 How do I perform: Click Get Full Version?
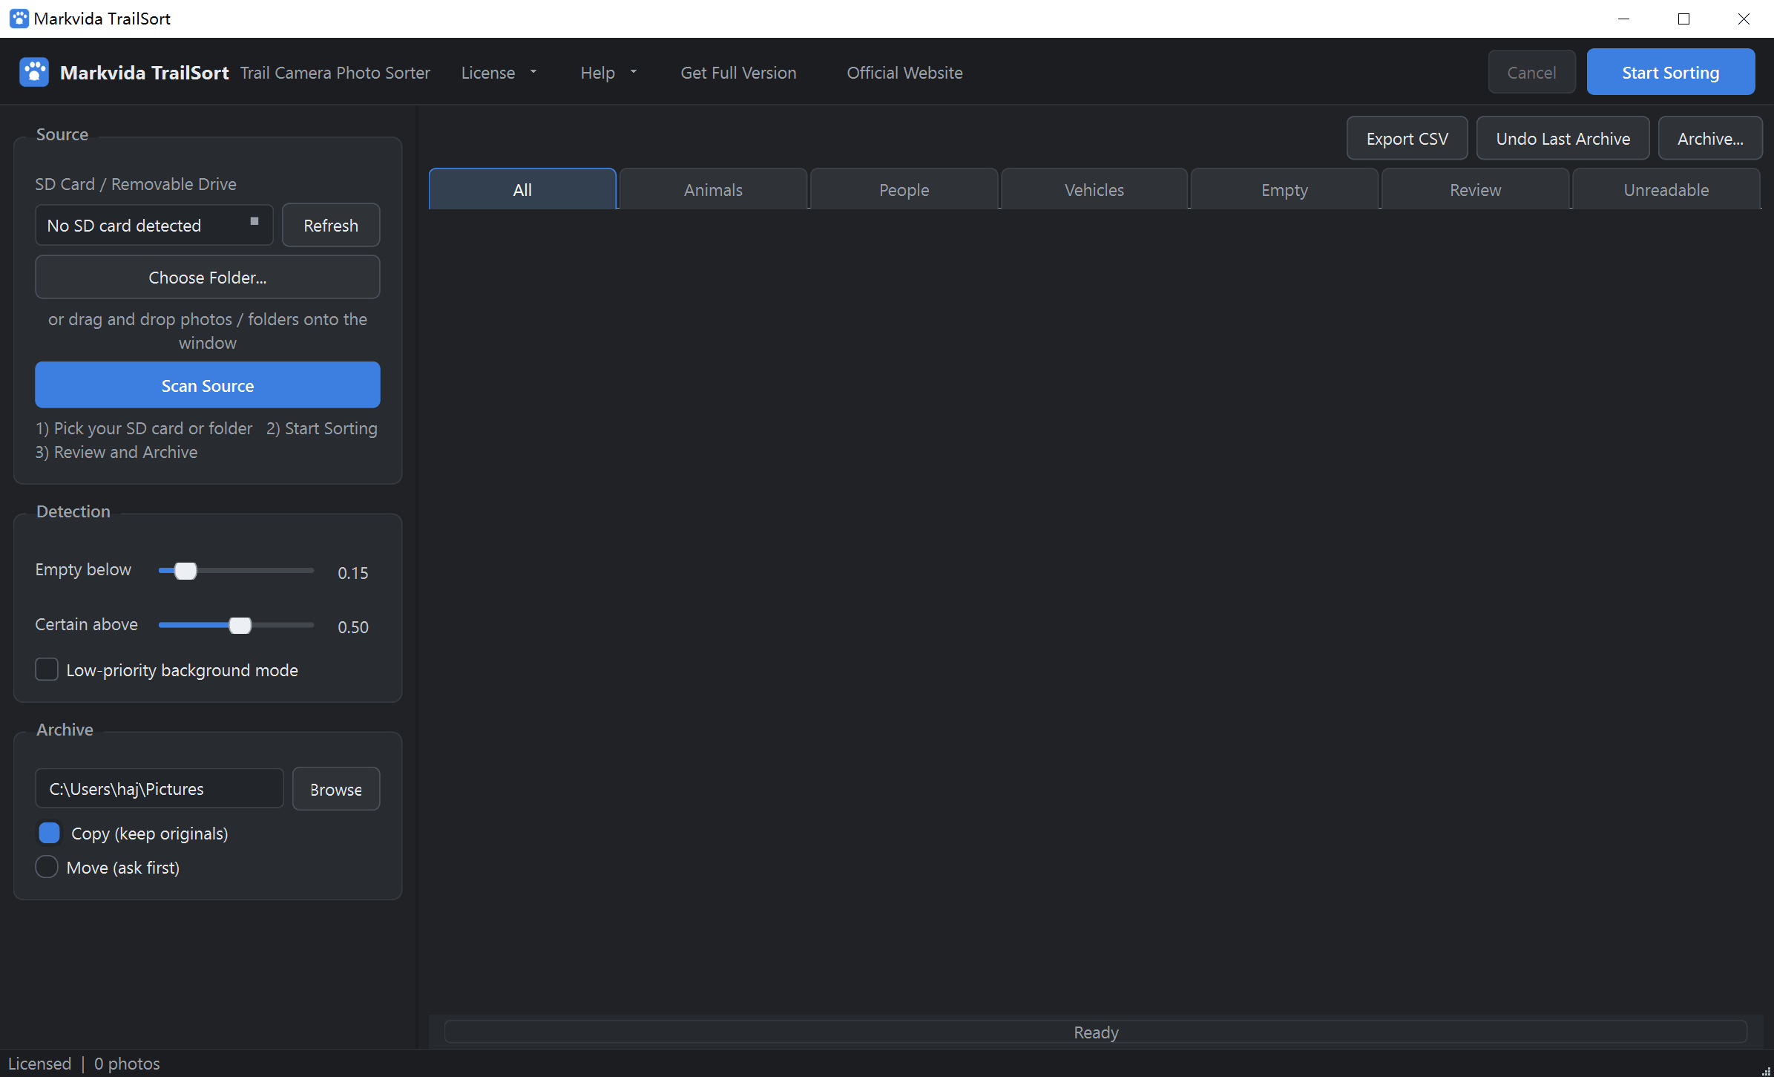coord(738,73)
